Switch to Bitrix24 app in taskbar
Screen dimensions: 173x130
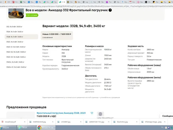(x=27, y=128)
